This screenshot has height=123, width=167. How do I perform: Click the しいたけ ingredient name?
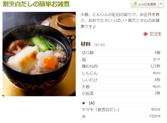click(x=90, y=80)
